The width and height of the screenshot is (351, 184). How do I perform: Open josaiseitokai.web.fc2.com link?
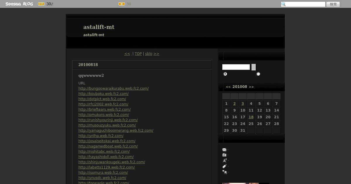(x=107, y=141)
